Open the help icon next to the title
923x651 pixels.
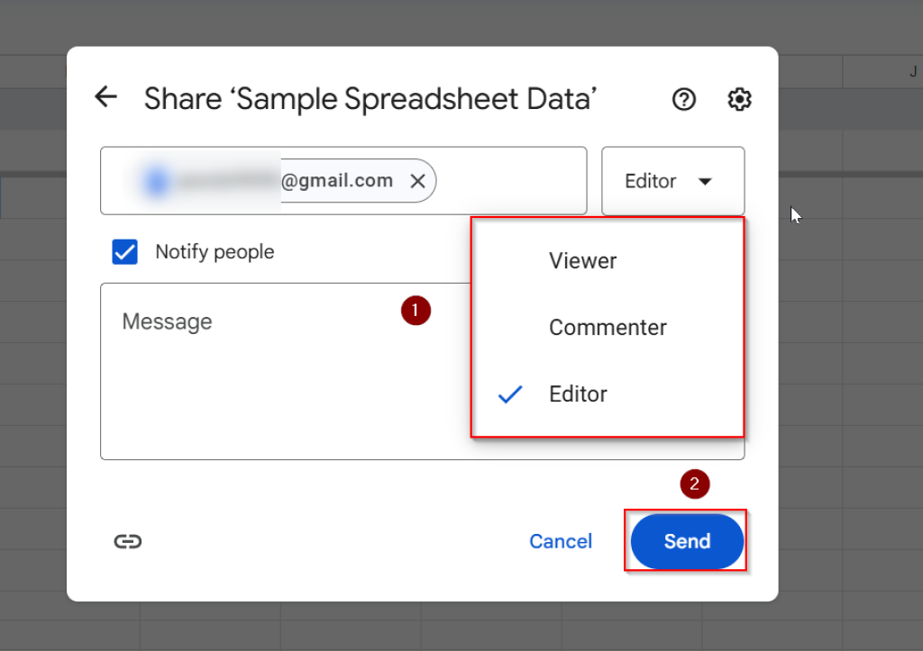683,99
